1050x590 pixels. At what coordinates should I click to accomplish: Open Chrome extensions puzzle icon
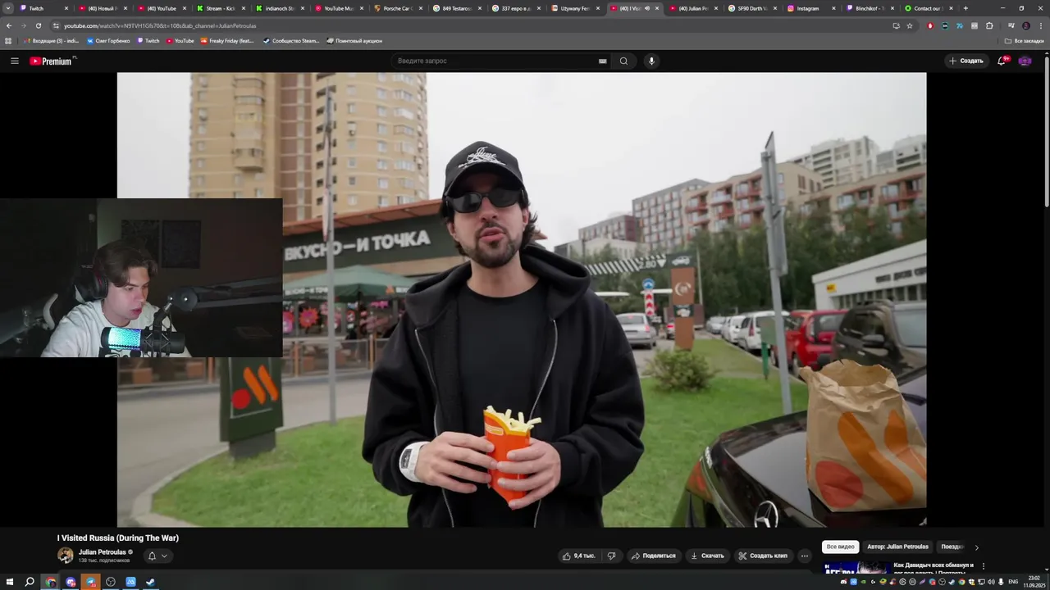(989, 25)
